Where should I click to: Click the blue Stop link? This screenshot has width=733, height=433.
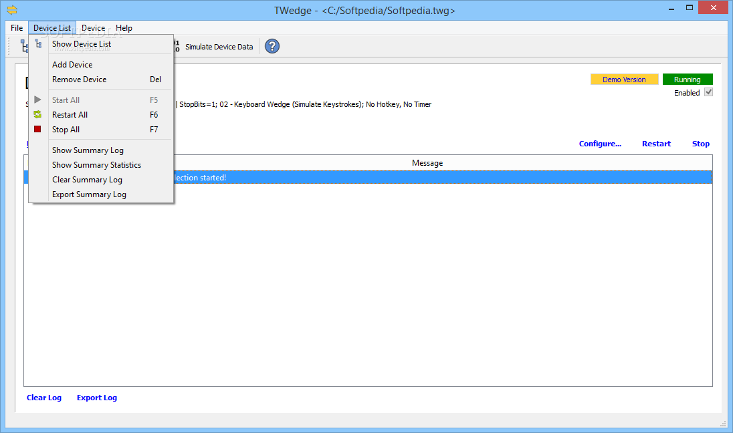(700, 144)
